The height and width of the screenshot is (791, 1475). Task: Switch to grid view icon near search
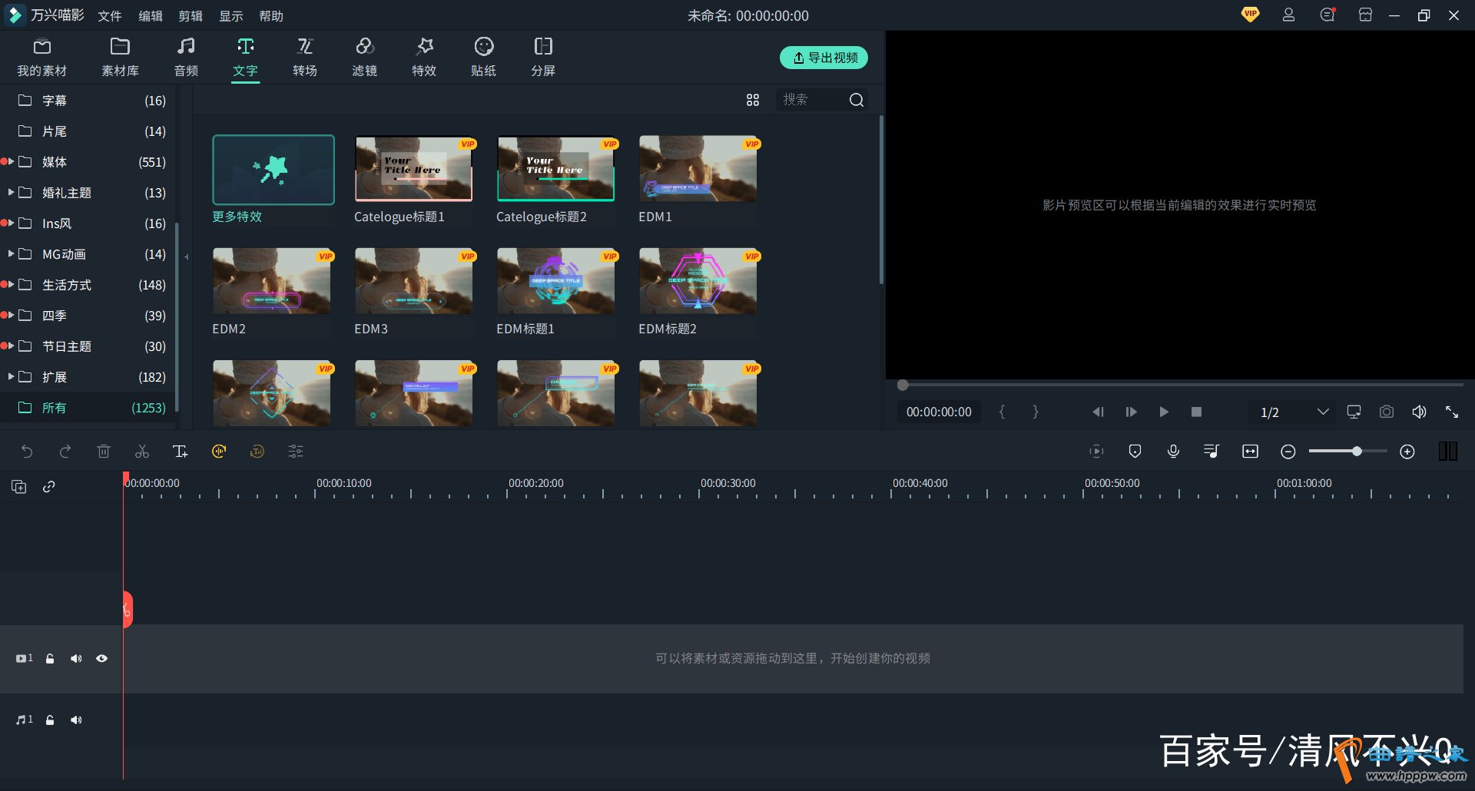point(753,100)
